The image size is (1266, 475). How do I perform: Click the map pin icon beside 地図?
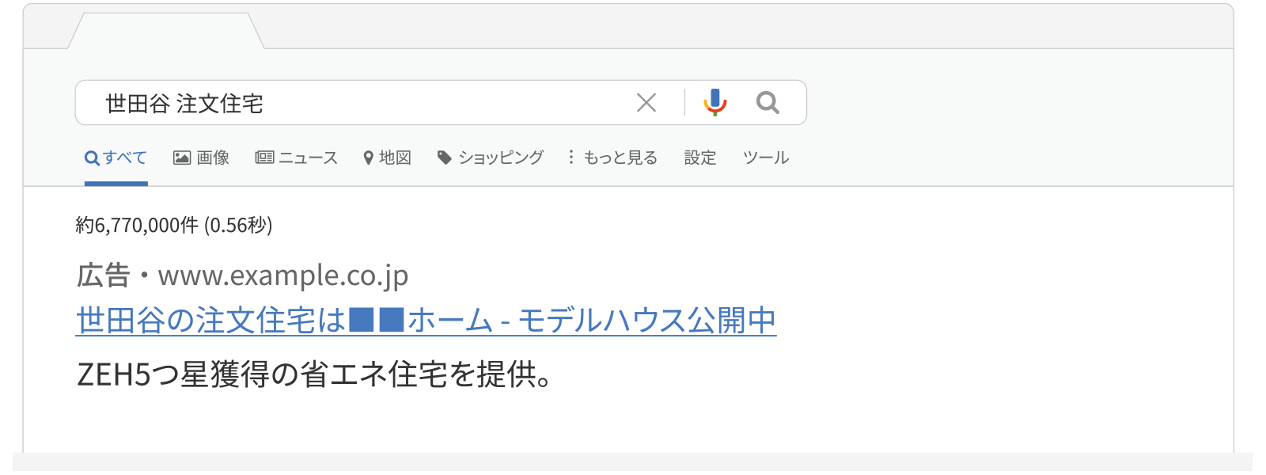pos(368,158)
